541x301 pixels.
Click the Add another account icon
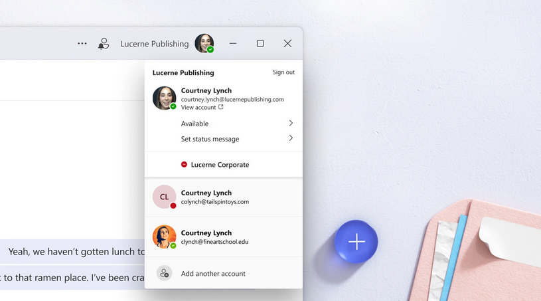click(x=164, y=273)
